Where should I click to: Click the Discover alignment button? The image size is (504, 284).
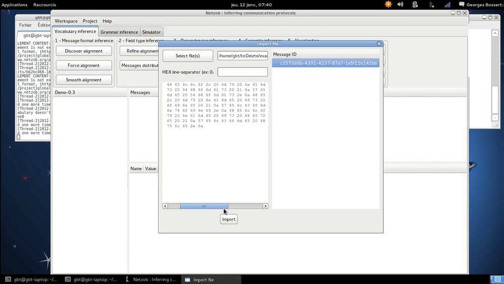[83, 51]
